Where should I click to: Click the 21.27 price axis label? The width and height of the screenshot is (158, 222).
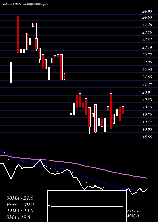coord(147,85)
